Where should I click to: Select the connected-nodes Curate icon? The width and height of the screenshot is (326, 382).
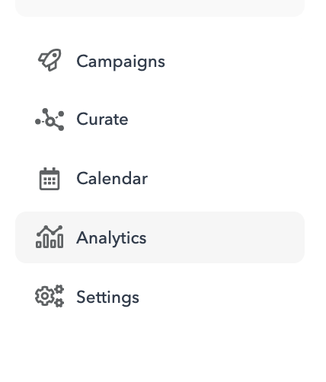(x=50, y=119)
